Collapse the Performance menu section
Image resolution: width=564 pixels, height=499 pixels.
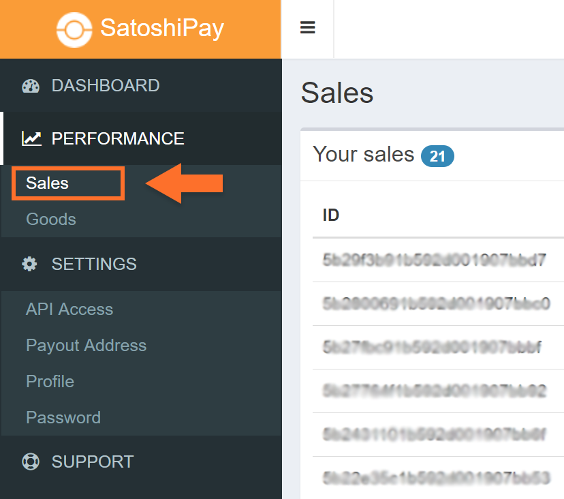[x=118, y=139]
